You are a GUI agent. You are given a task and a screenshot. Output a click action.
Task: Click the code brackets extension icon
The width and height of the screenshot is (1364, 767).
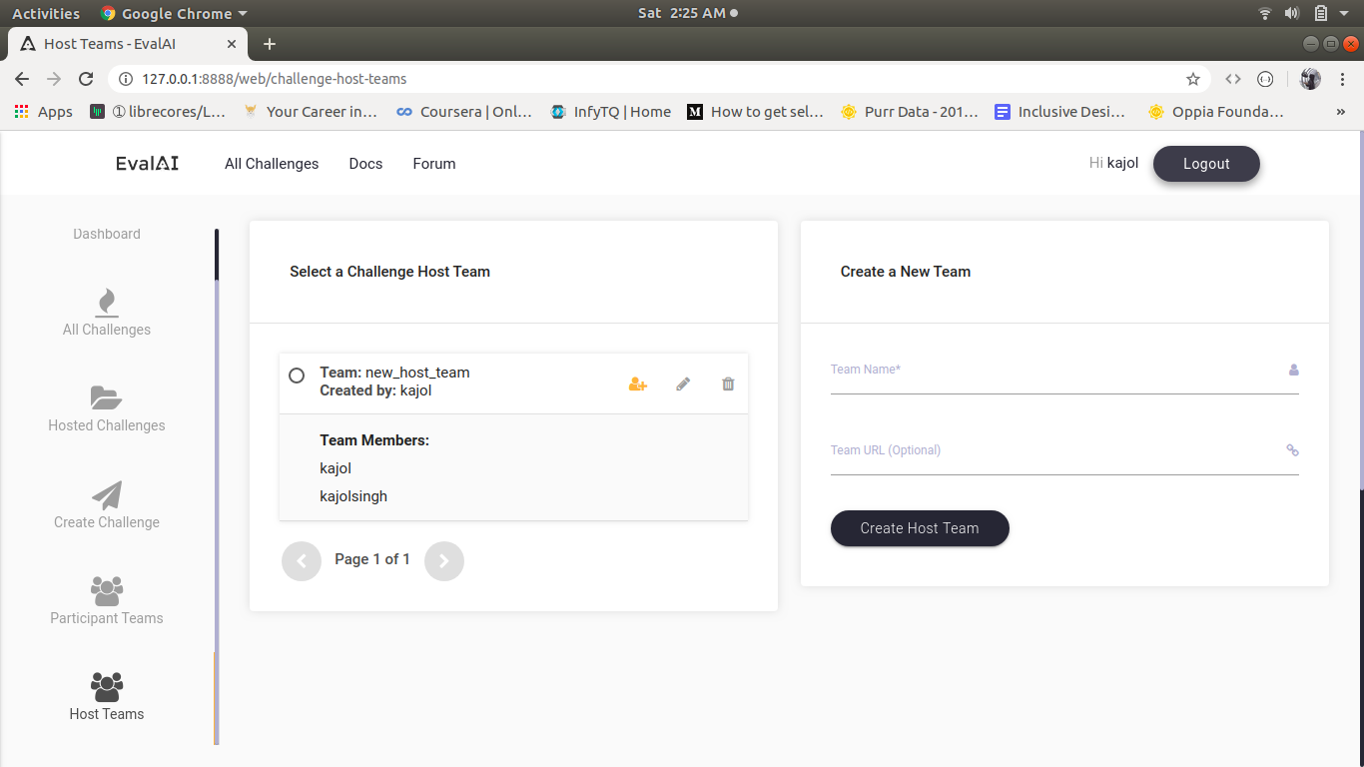(1233, 79)
